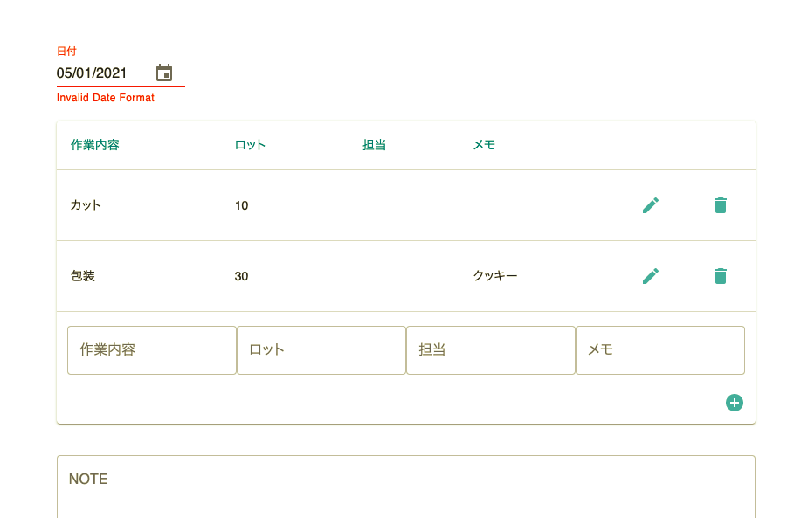Click the add row plus icon
The width and height of the screenshot is (794, 518).
pyautogui.click(x=735, y=403)
